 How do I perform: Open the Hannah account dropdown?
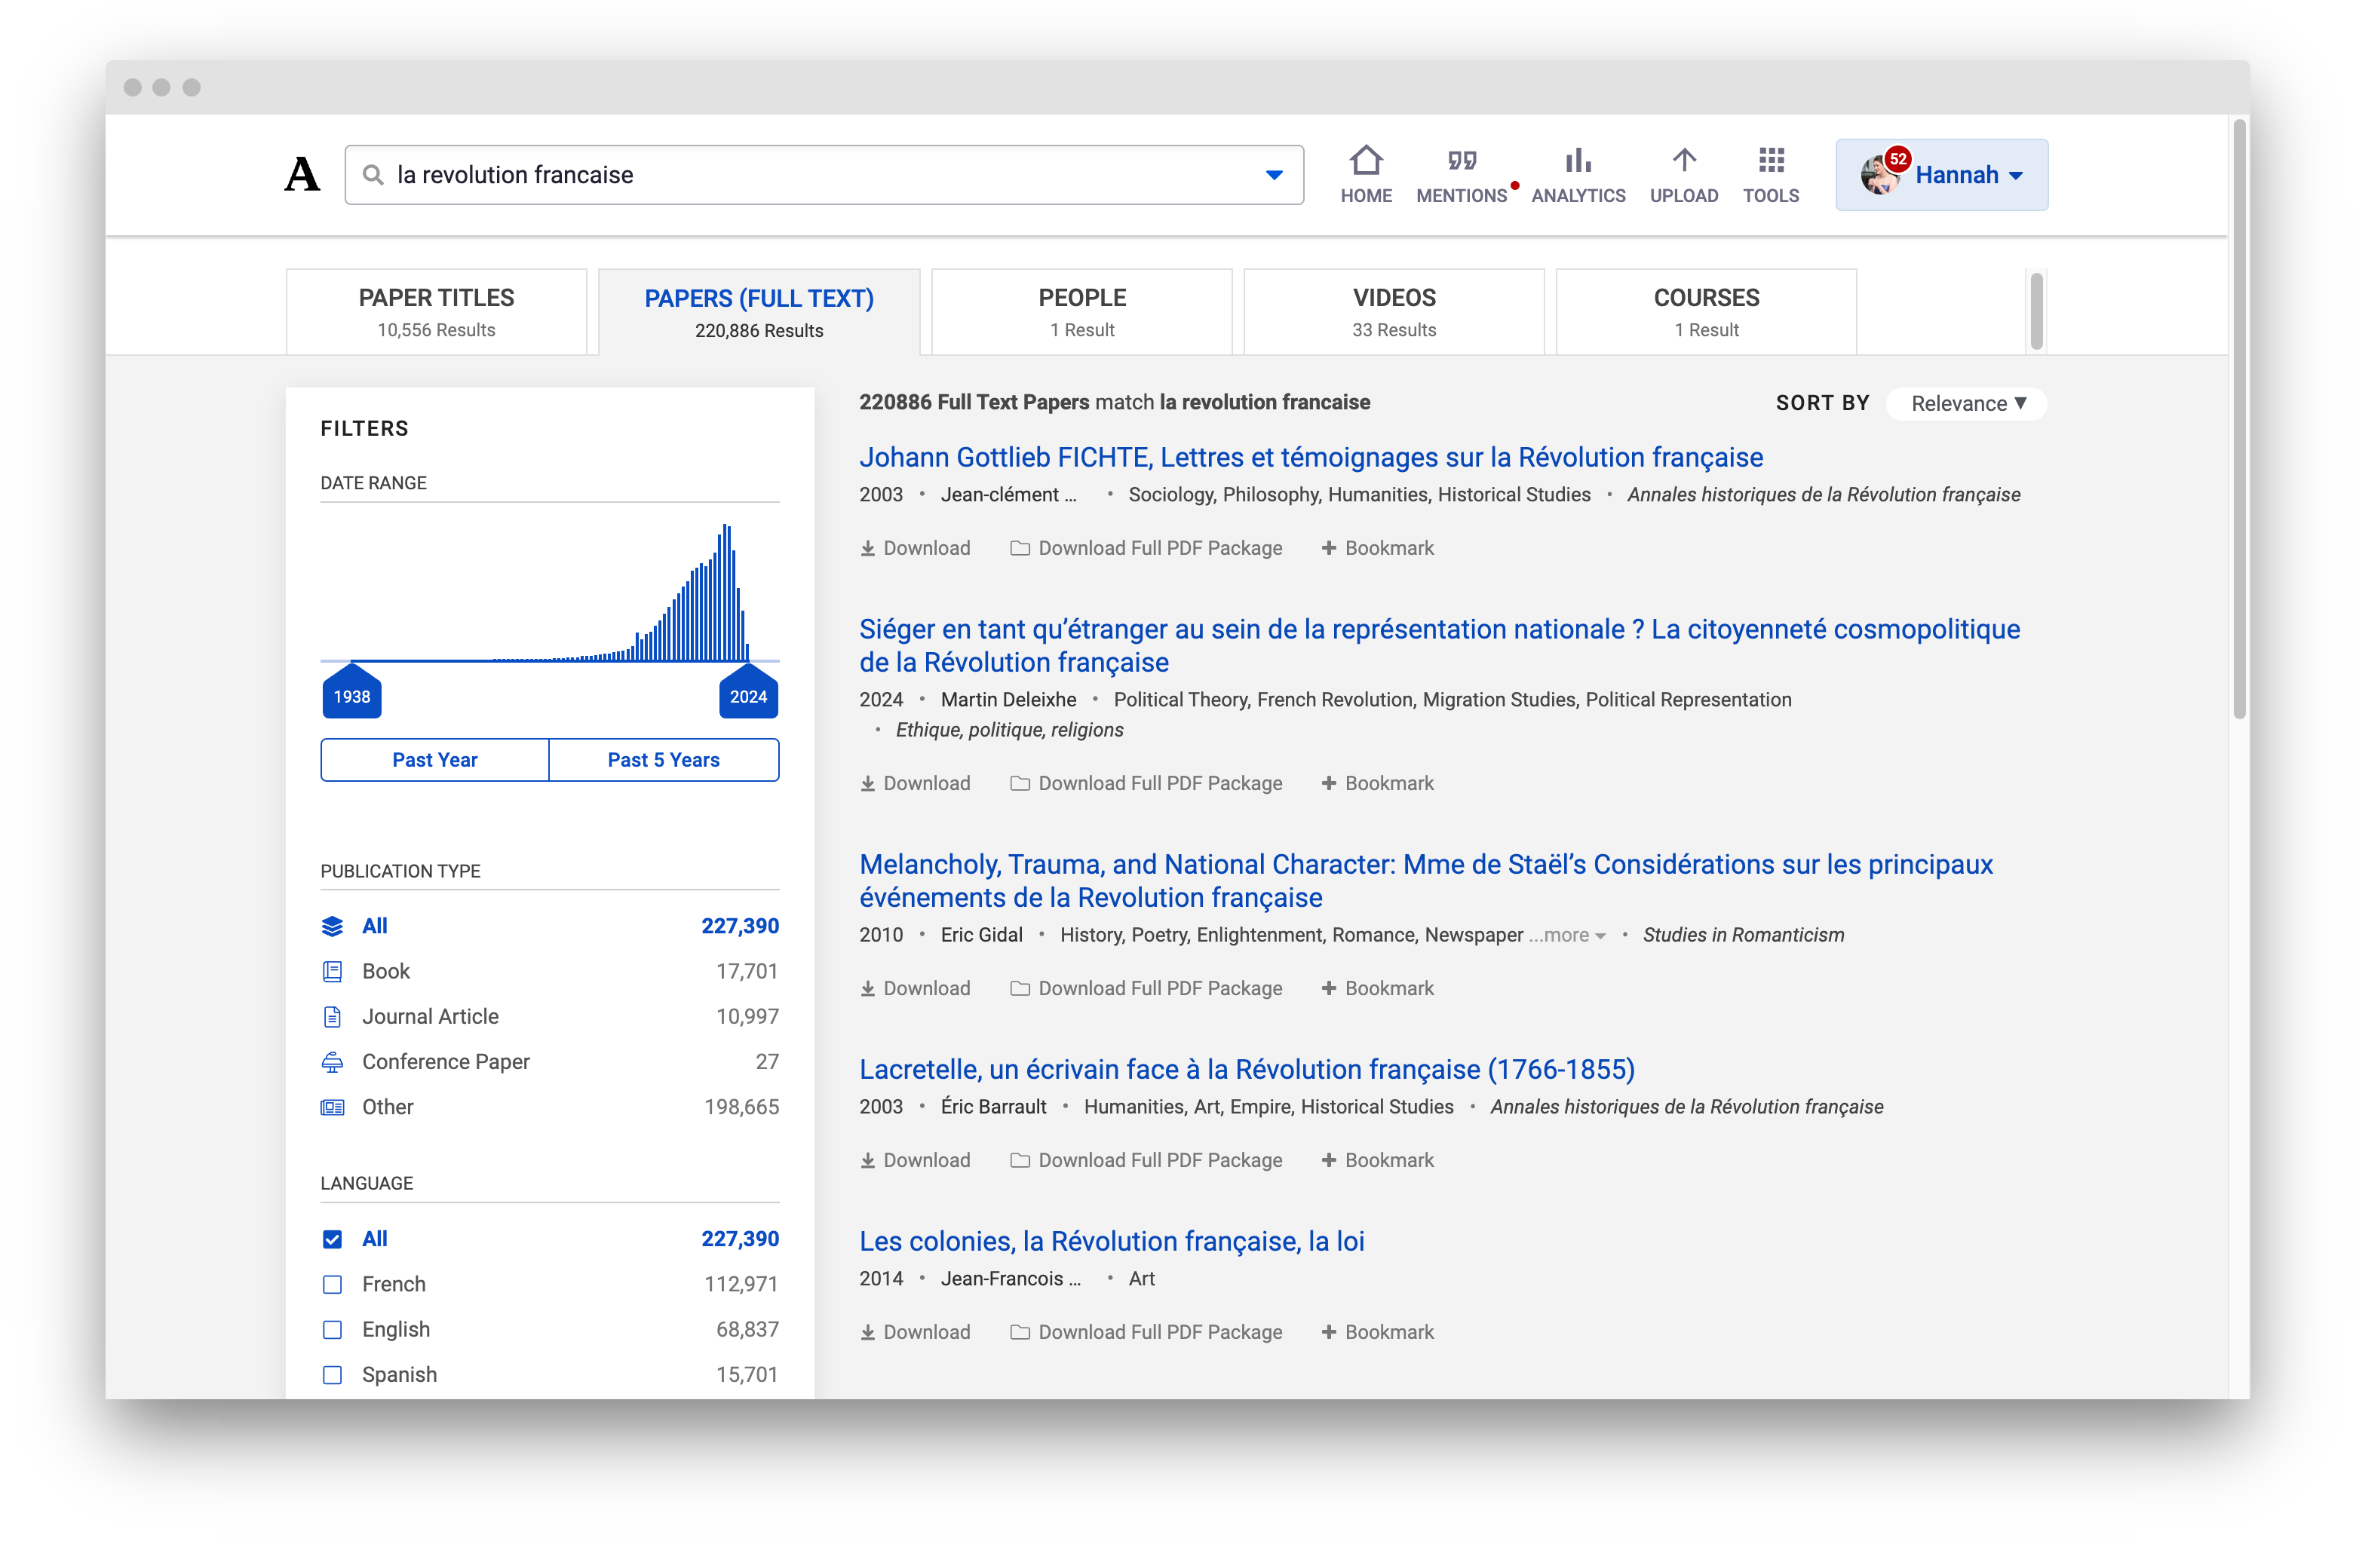click(x=1941, y=175)
